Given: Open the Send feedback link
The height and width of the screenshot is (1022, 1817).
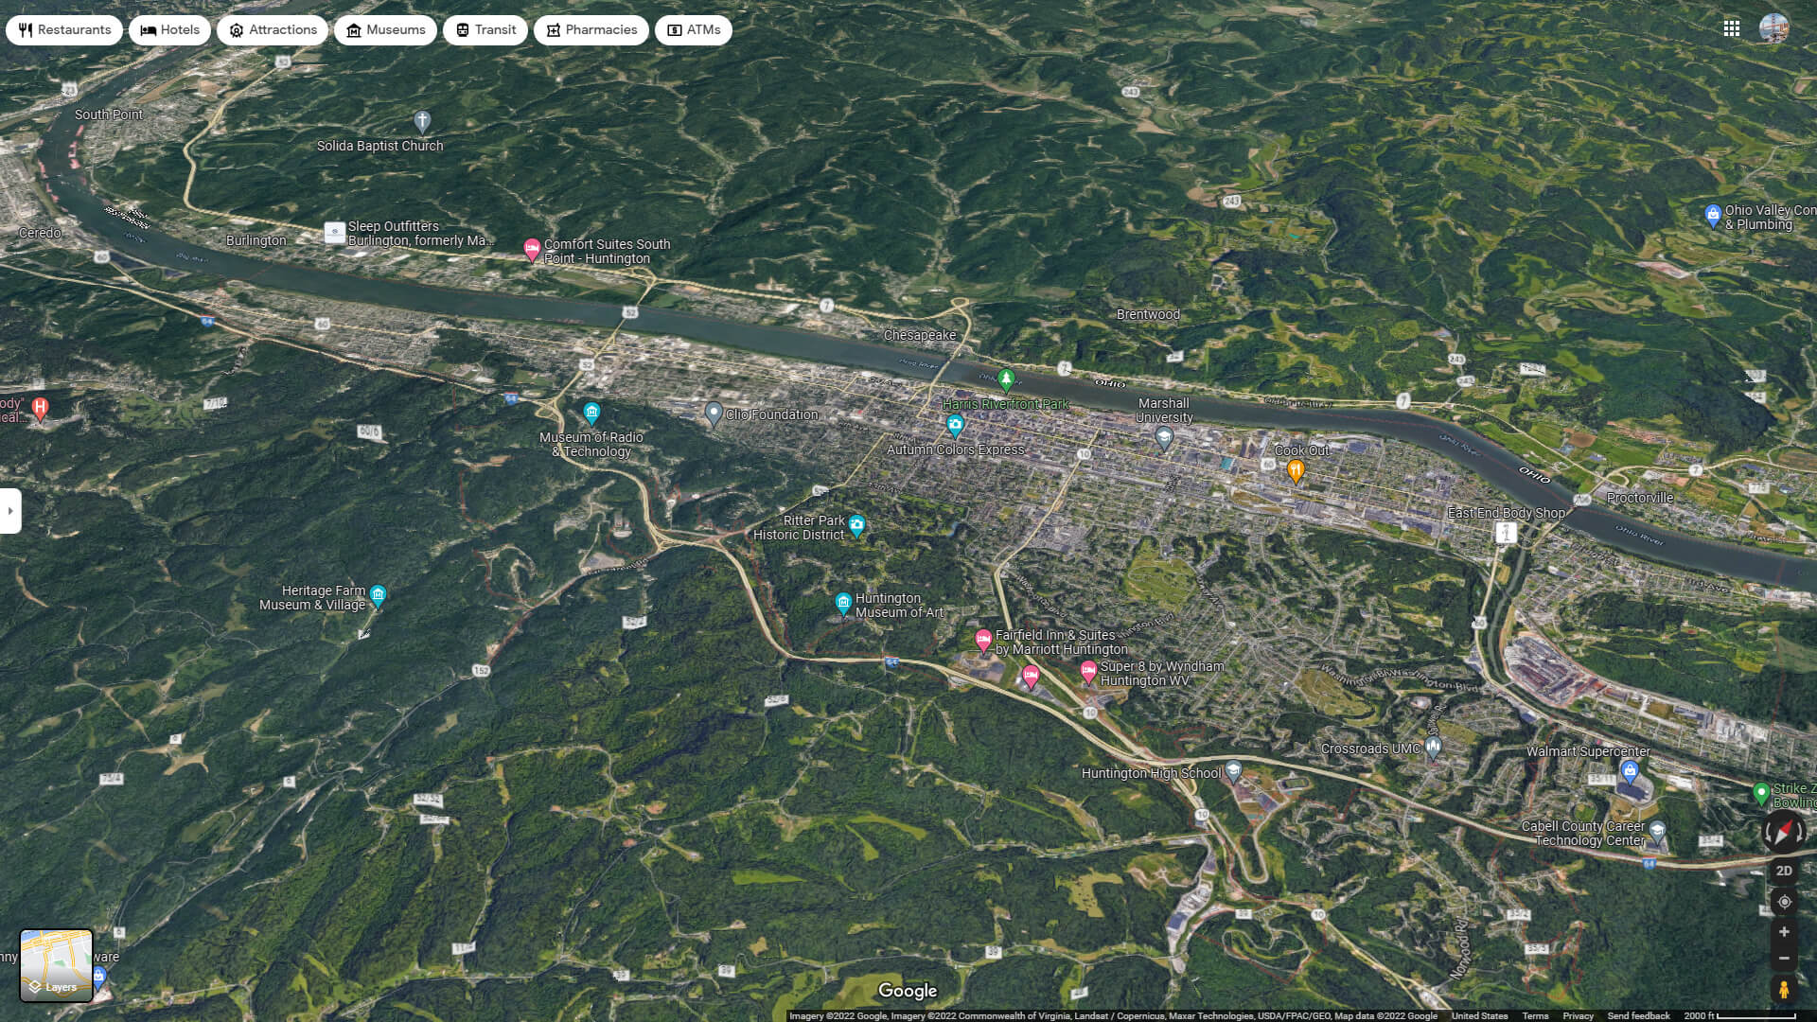Looking at the screenshot, I should 1638,1015.
